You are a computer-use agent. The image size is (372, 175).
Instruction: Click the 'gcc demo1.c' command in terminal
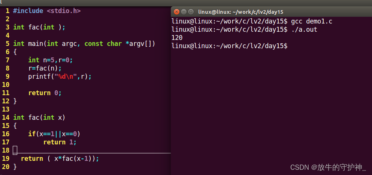pyautogui.click(x=312, y=22)
